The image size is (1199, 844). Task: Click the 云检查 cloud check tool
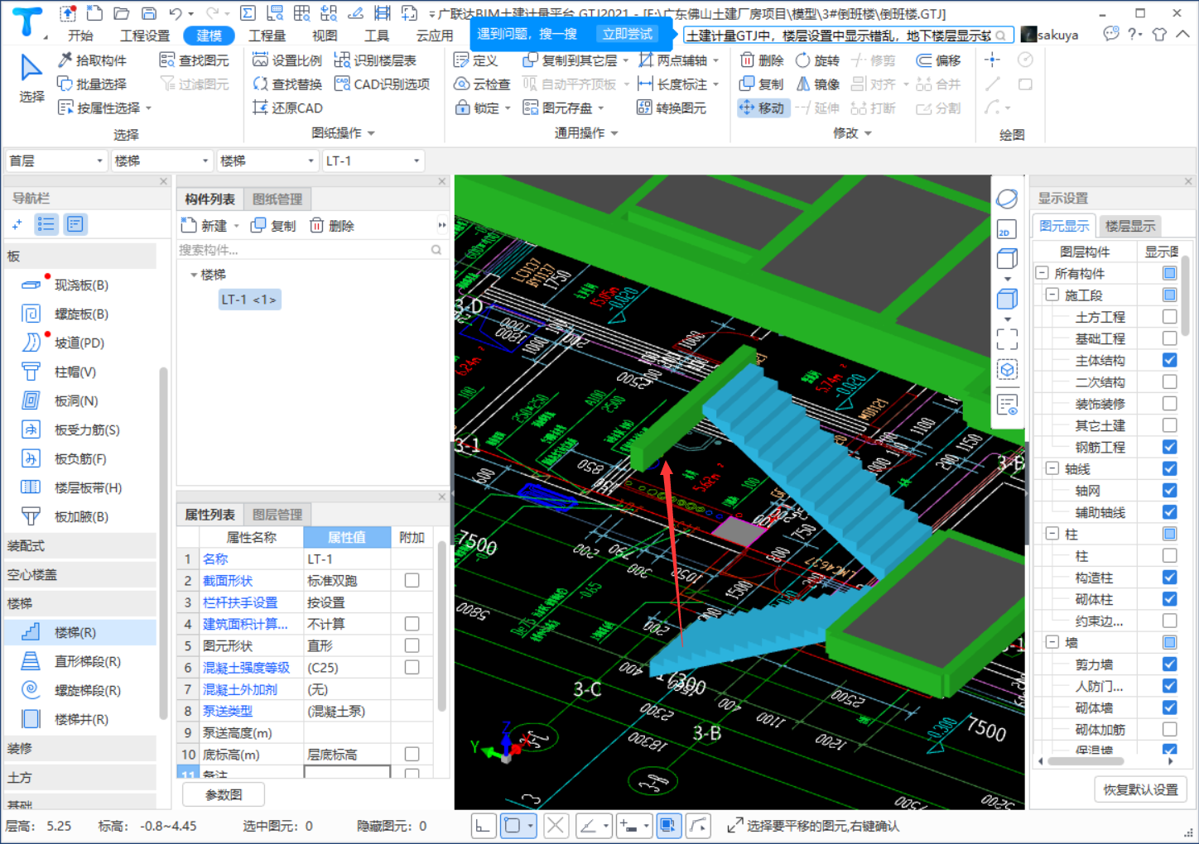pyautogui.click(x=483, y=84)
